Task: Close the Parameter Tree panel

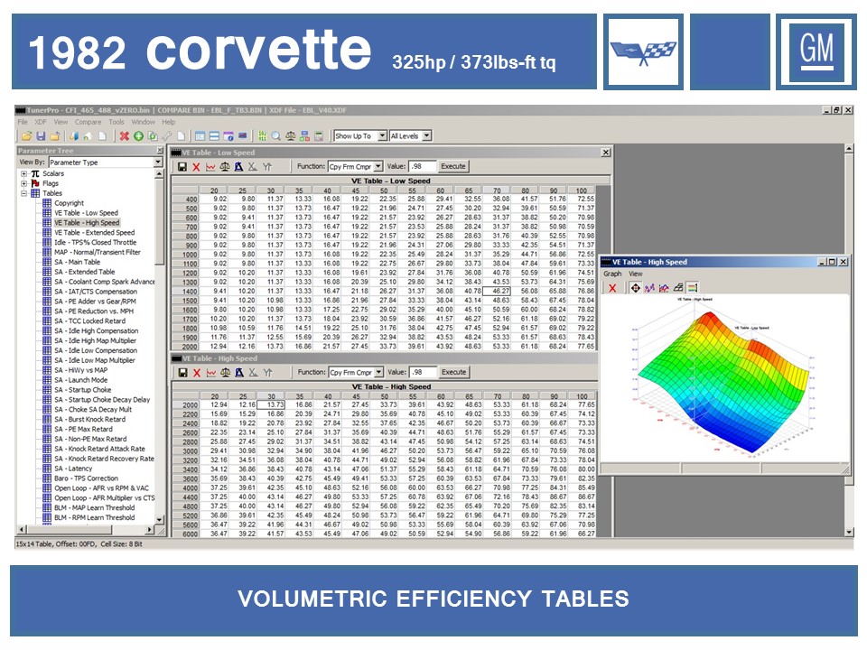Action: [160, 151]
